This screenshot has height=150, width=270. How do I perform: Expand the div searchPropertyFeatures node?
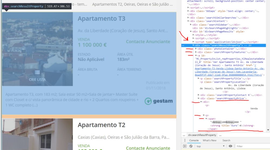click(x=196, y=52)
